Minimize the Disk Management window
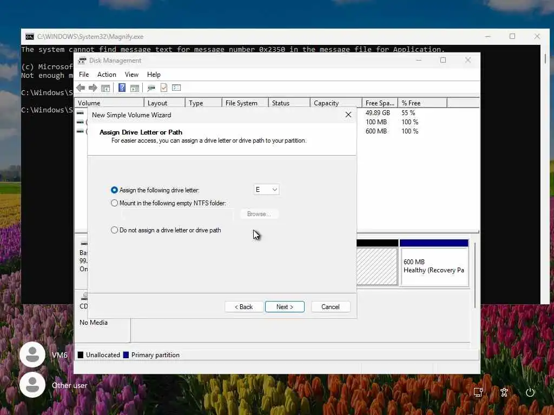Screen dimensions: 554x415 point(419,61)
